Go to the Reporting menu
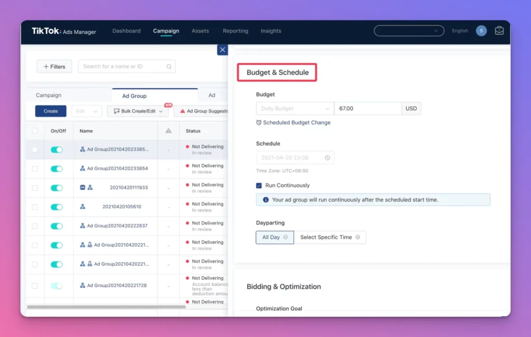The width and height of the screenshot is (531, 337). [235, 31]
